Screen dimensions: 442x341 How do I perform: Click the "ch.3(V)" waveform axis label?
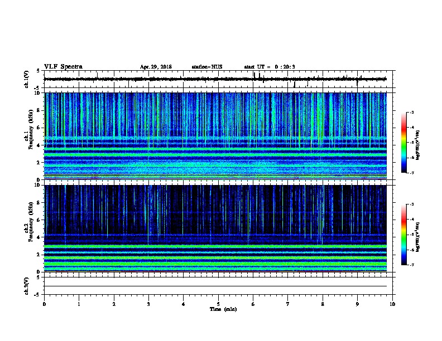click(27, 286)
